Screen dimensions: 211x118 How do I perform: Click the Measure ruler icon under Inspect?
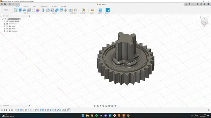click(92, 10)
